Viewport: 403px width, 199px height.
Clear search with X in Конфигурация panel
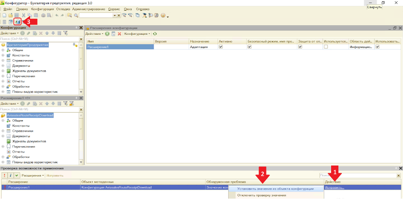coord(81,39)
